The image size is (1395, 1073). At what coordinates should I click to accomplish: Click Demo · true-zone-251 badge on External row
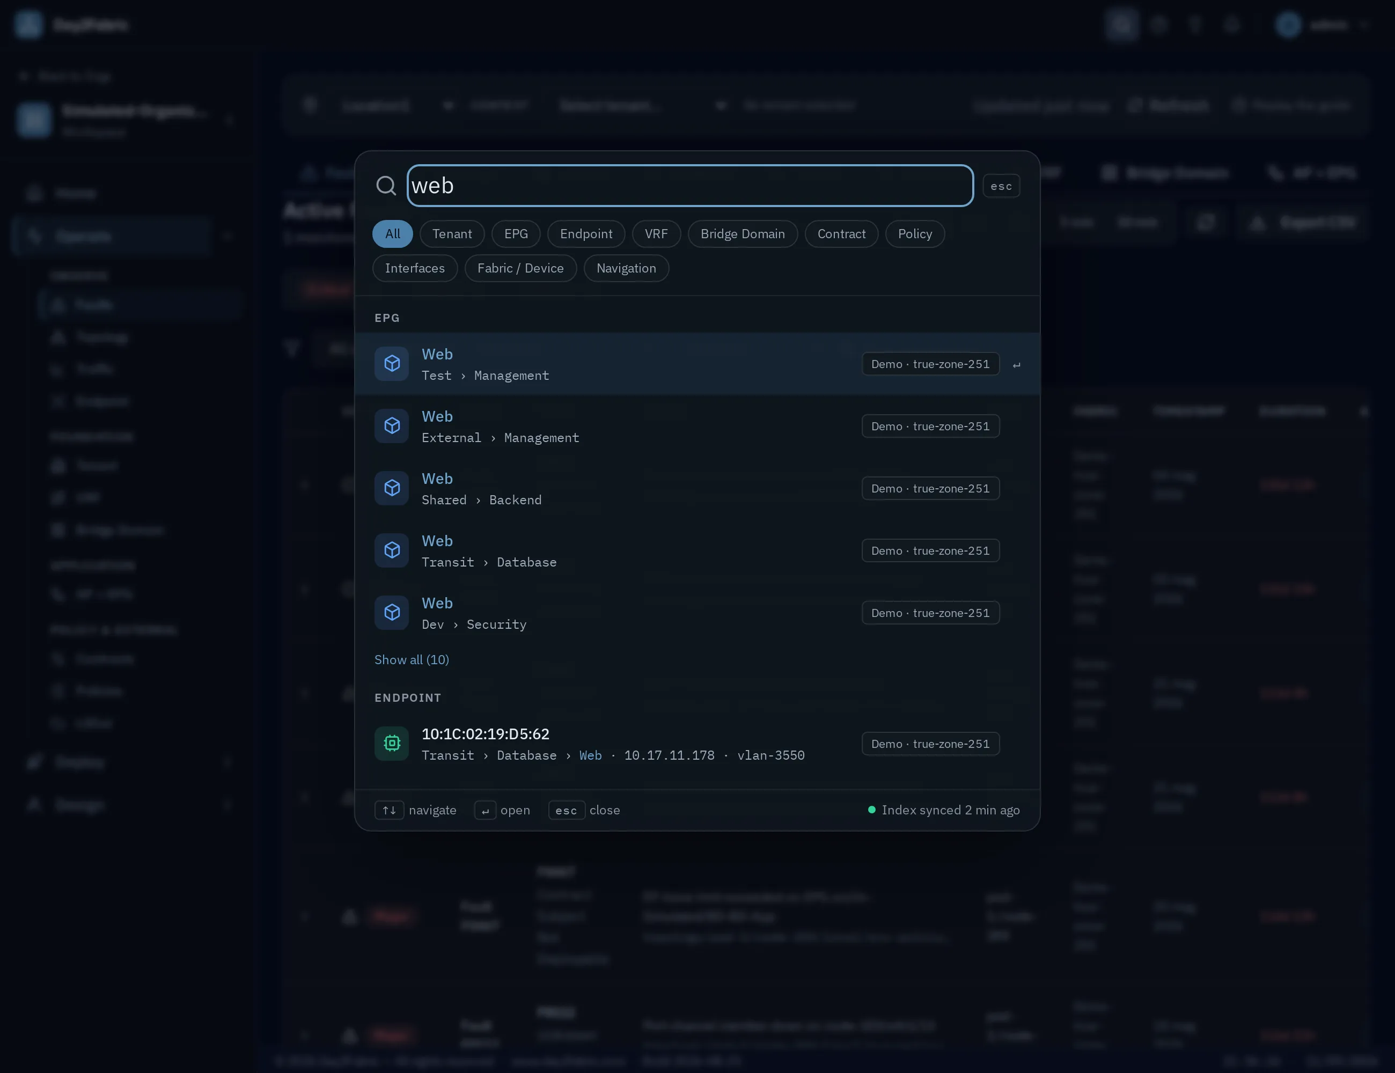(930, 426)
